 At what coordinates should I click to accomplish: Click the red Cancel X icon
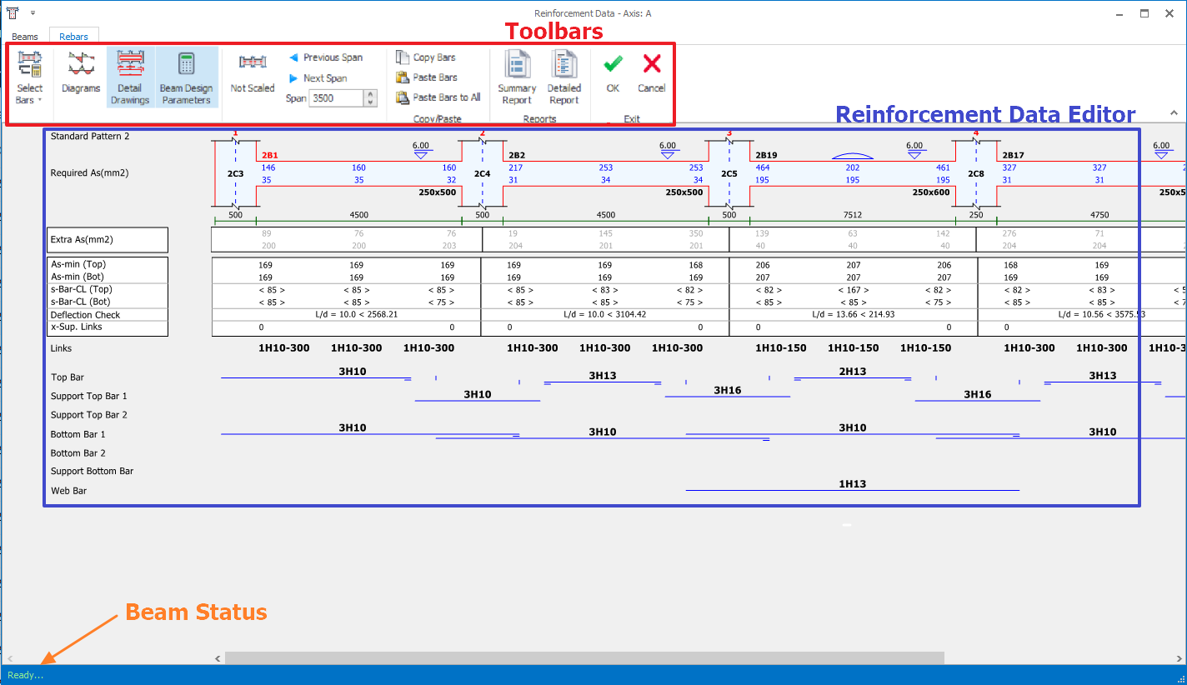pyautogui.click(x=652, y=72)
